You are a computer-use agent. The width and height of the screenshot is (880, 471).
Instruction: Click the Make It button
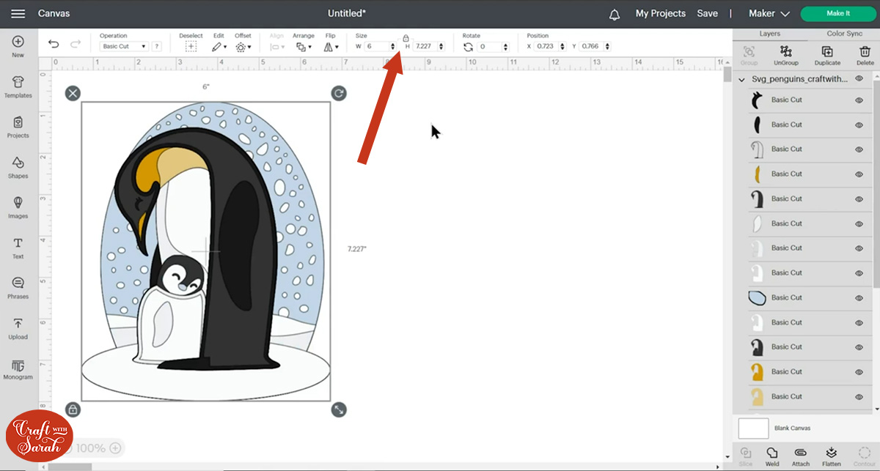point(837,14)
